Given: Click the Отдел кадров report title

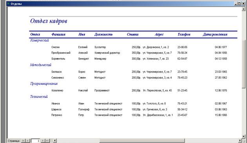Looking at the screenshot, I should pos(49,21).
